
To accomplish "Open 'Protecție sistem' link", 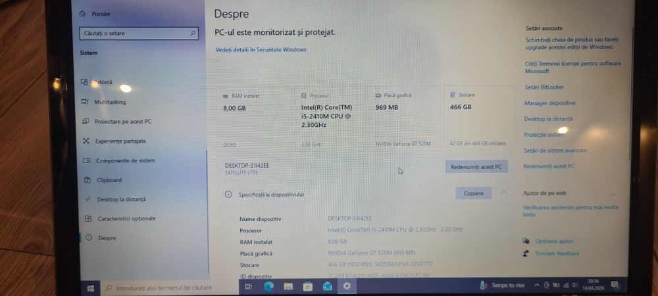I will (544, 135).
